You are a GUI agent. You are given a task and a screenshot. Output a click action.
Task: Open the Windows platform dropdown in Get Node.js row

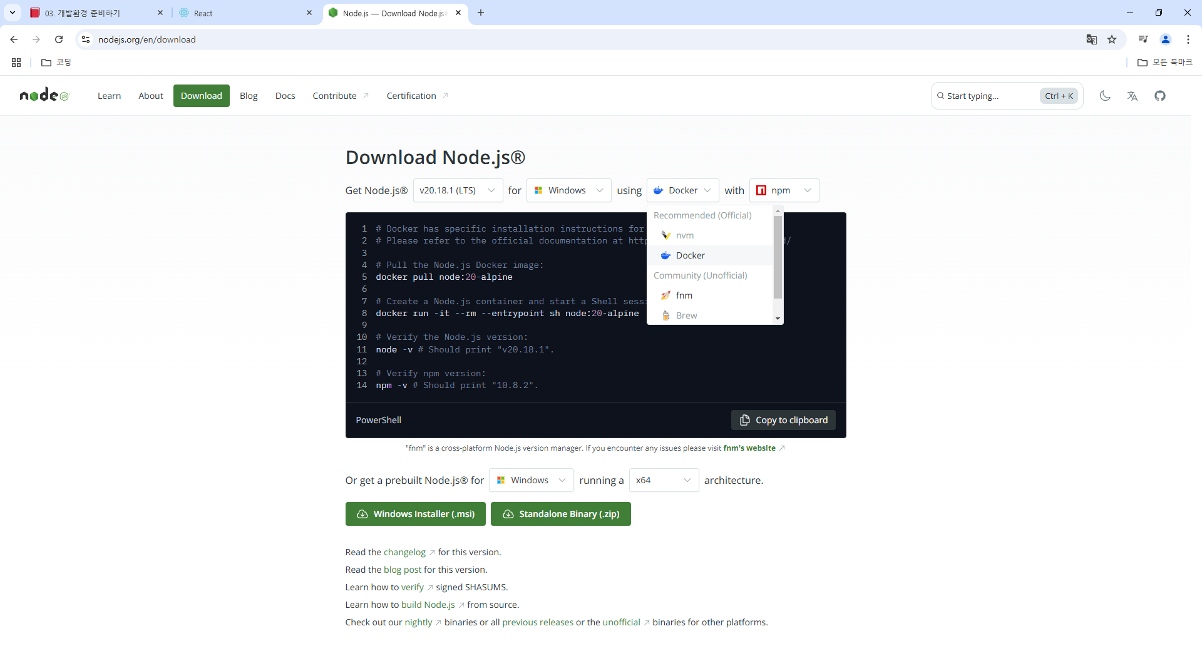click(568, 190)
